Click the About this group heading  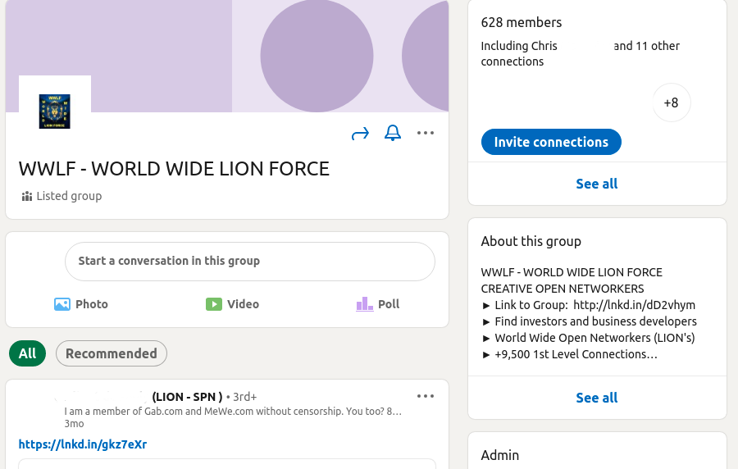531,241
